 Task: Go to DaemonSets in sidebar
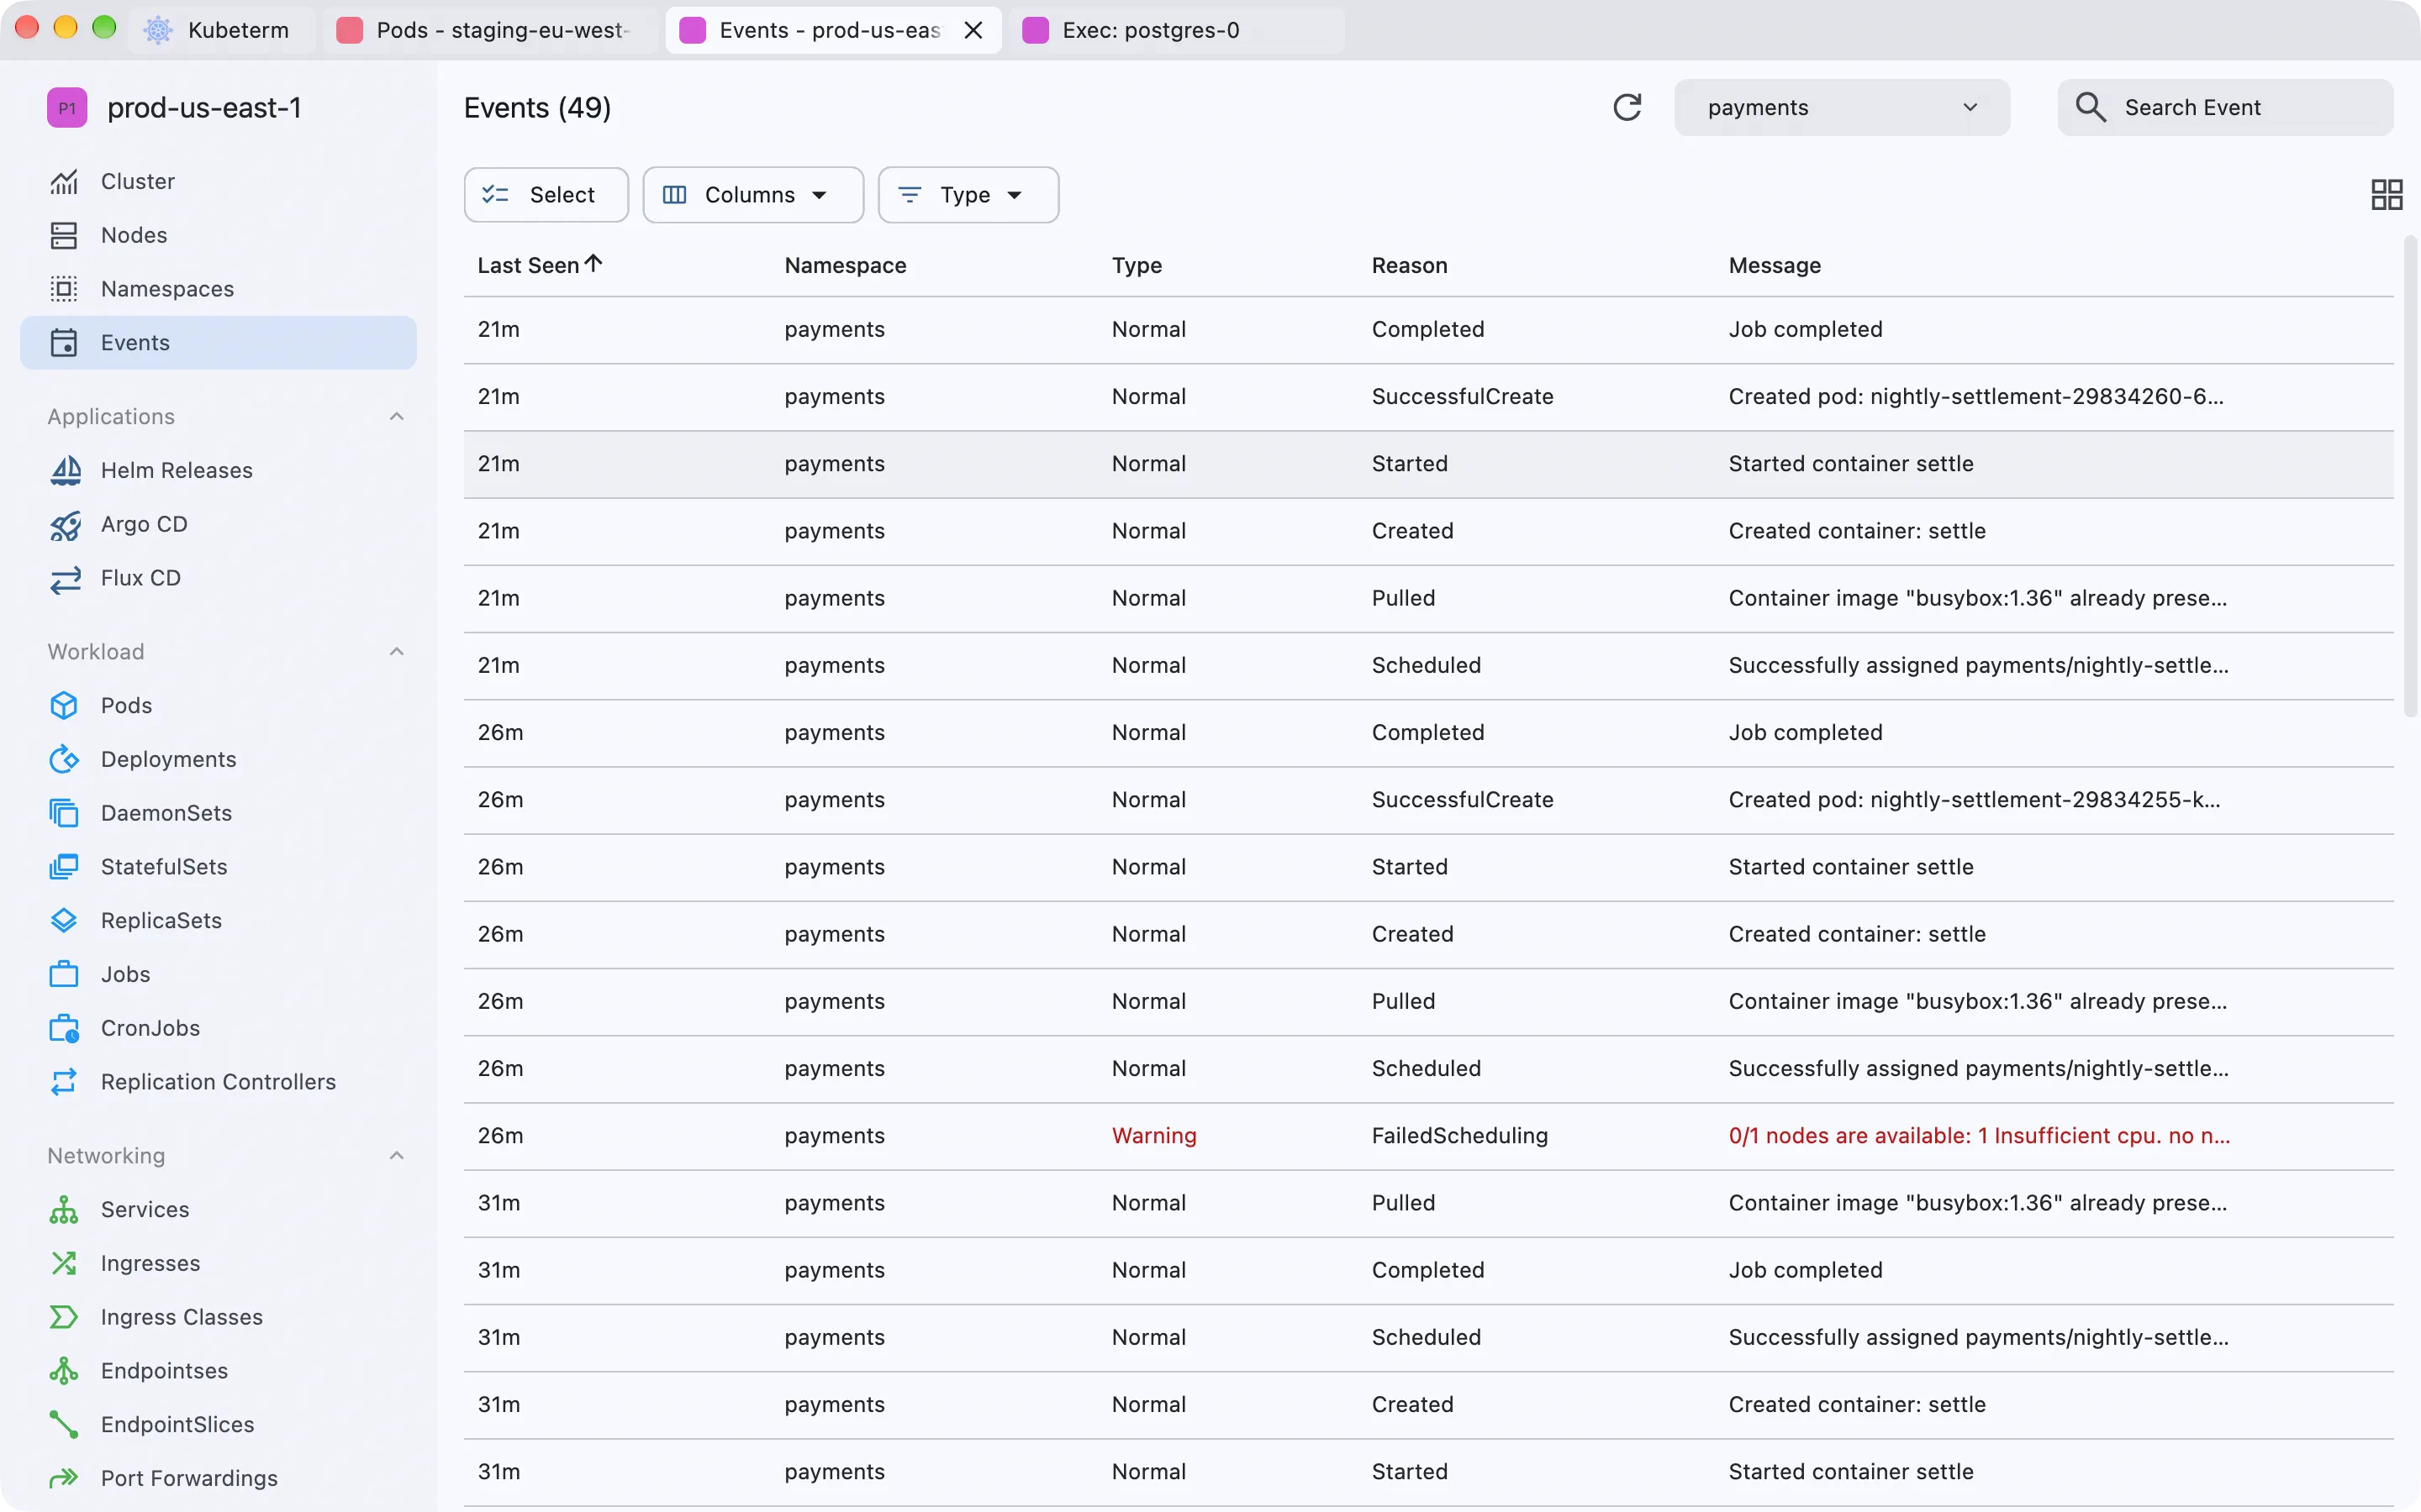[x=218, y=813]
